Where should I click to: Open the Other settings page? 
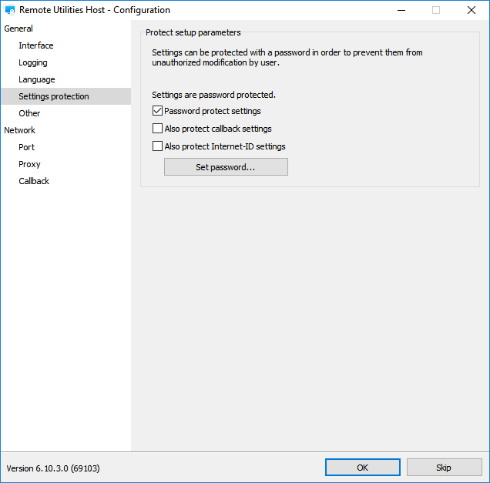point(29,113)
